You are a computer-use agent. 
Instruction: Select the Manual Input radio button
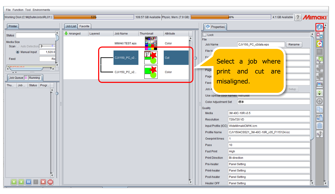[18, 52]
